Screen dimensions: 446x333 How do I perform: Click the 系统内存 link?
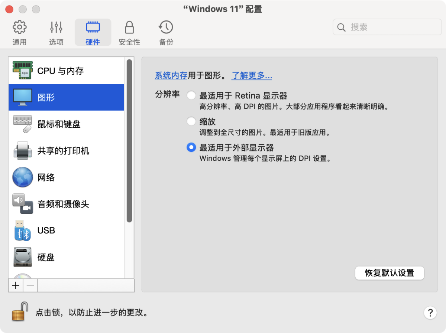171,76
